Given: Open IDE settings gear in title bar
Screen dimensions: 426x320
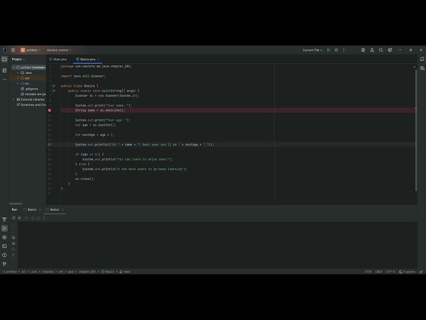Looking at the screenshot, I should [x=390, y=50].
